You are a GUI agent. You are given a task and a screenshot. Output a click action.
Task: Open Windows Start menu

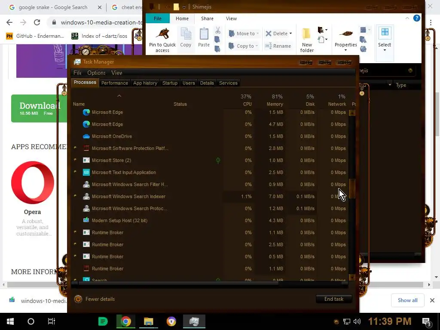pyautogui.click(x=10, y=321)
